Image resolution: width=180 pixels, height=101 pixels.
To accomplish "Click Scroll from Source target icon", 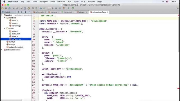I will [x=18, y=12].
